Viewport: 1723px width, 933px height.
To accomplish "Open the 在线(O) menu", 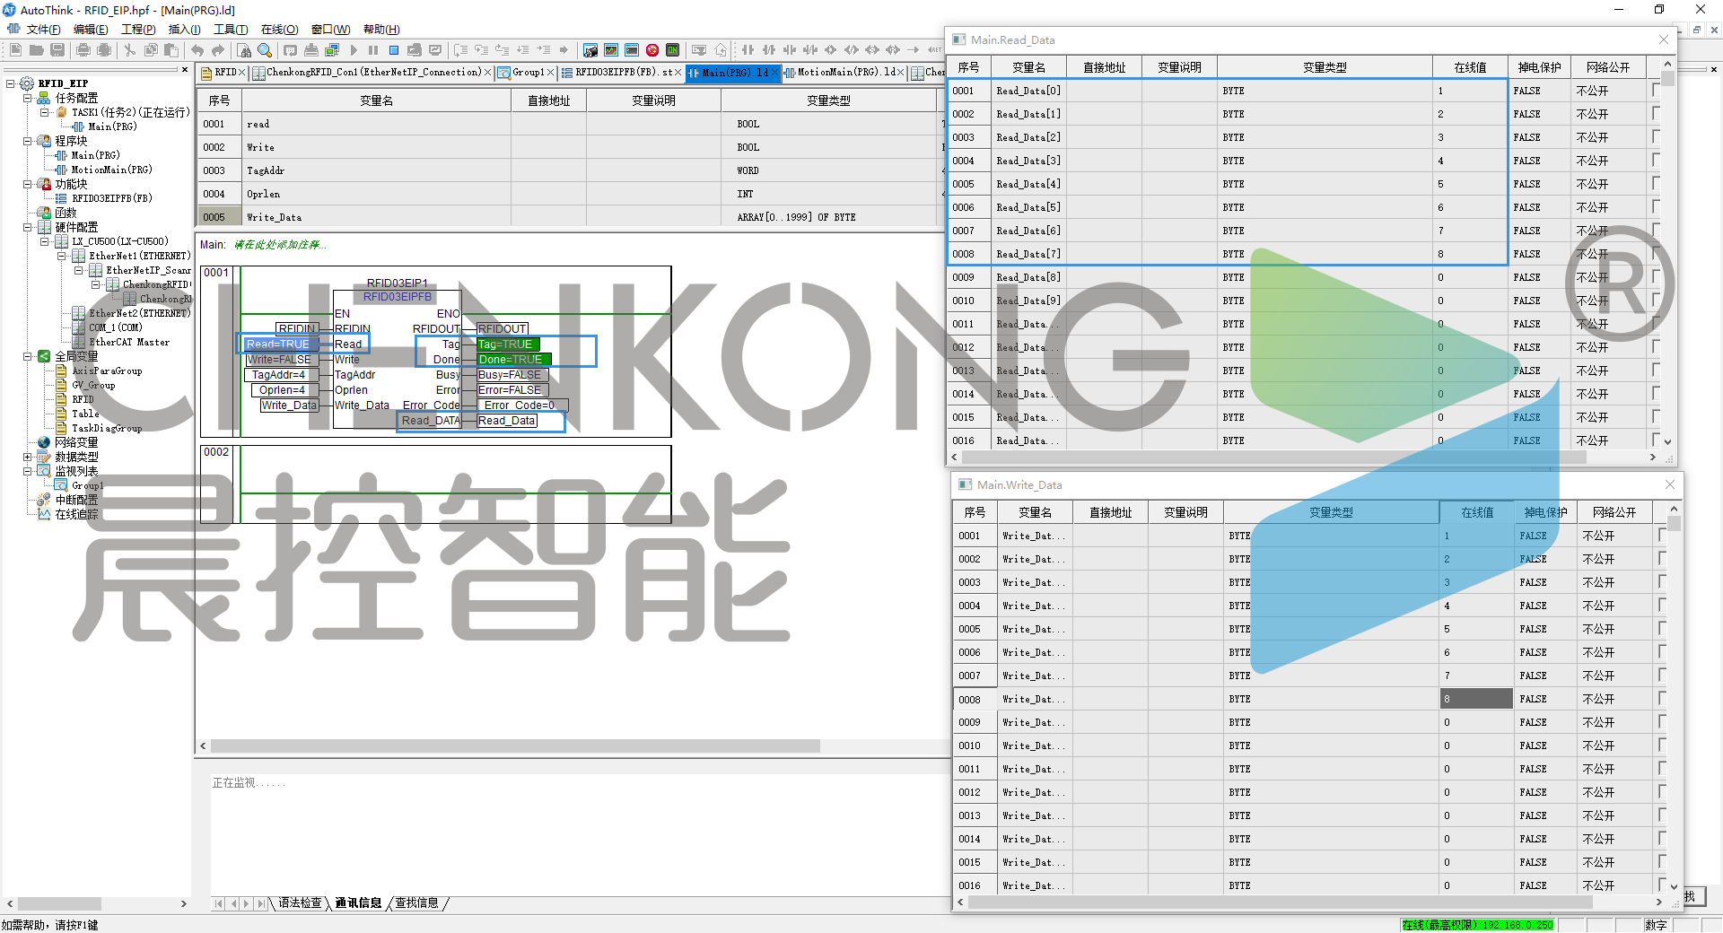I will click(279, 30).
